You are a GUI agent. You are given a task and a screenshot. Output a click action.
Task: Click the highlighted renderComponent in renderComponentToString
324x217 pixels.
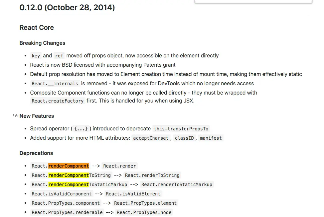click(x=69, y=175)
